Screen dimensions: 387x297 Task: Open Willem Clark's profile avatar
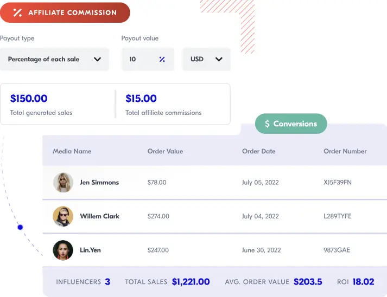click(x=63, y=216)
